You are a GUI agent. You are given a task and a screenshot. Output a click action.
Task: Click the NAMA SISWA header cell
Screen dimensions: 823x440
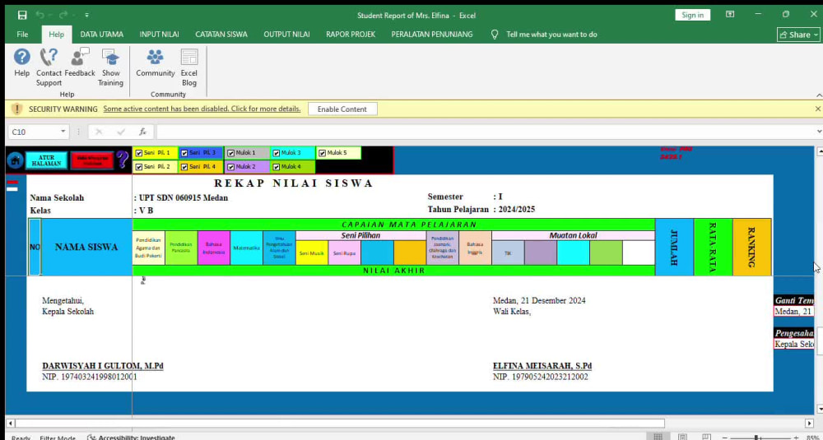point(86,247)
